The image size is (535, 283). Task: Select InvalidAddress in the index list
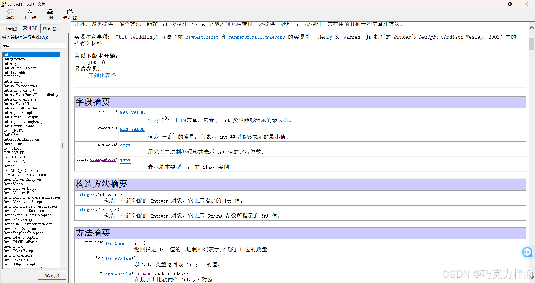pos(15,184)
